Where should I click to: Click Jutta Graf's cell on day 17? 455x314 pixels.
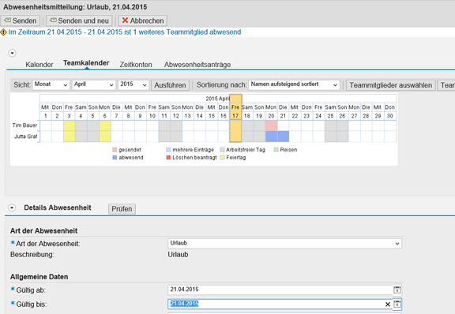coord(235,136)
